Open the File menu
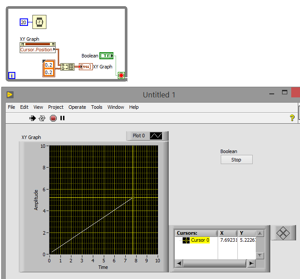 (x=11, y=107)
